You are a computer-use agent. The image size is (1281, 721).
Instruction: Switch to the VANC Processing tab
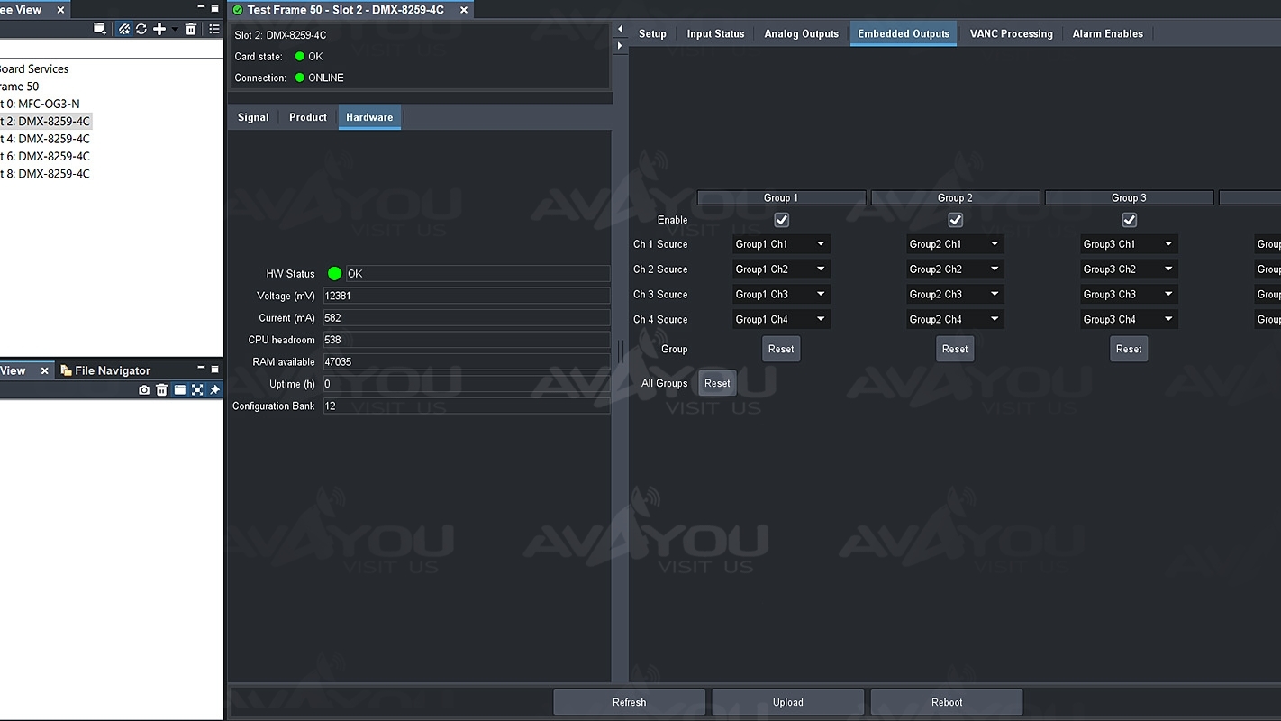click(x=1011, y=33)
